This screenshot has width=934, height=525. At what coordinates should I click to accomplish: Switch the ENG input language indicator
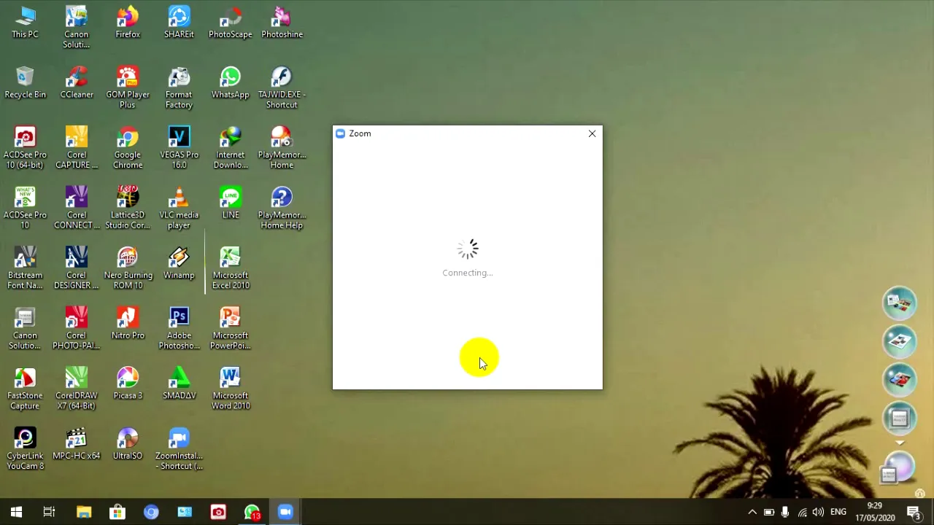[x=838, y=512]
